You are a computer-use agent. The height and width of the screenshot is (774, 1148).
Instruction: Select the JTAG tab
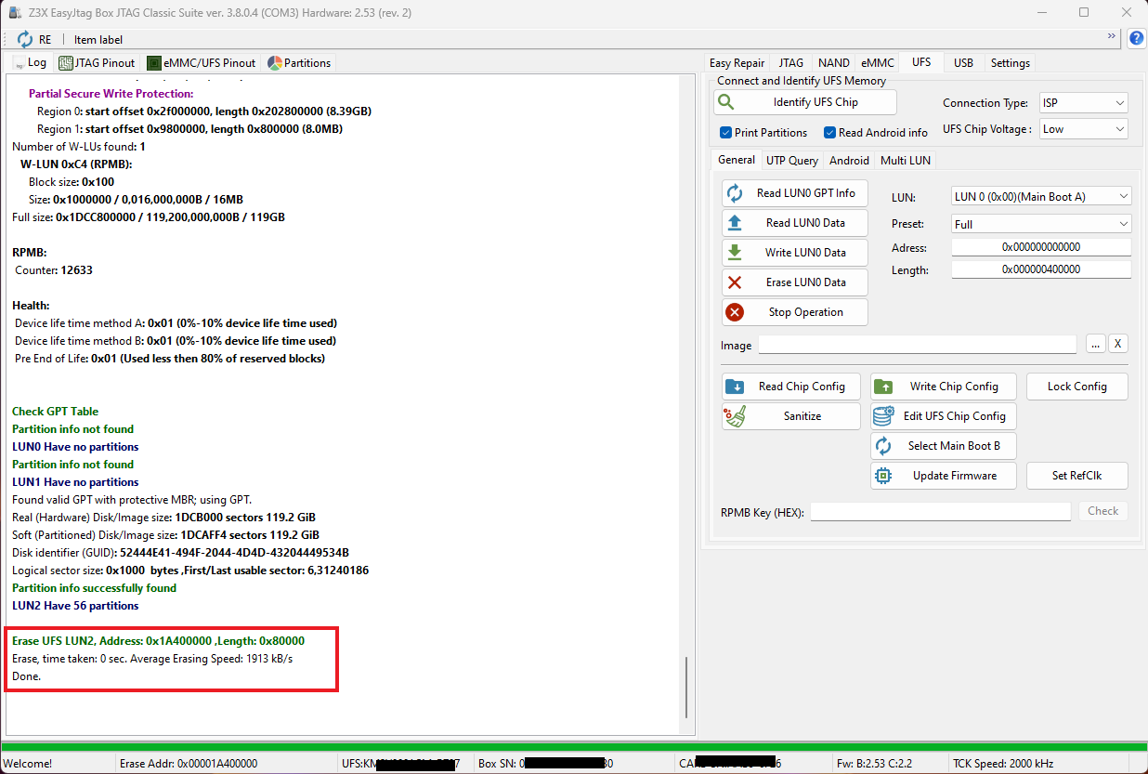coord(790,62)
